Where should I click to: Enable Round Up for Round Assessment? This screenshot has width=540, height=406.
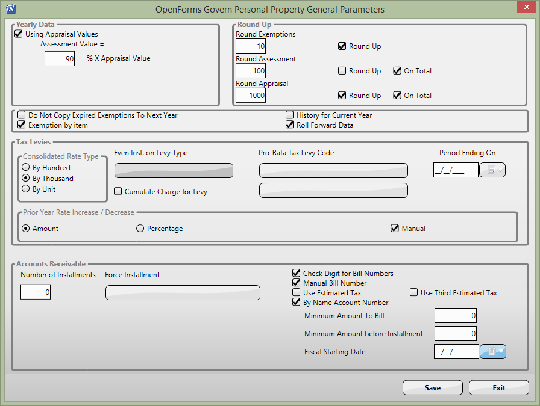click(342, 71)
